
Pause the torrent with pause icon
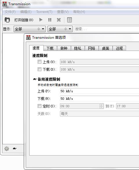click(50, 20)
